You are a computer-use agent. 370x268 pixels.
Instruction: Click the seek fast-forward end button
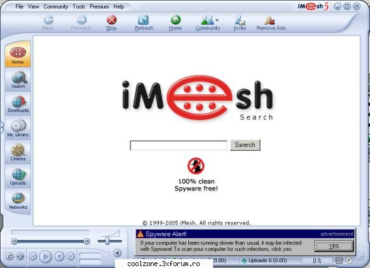click(x=87, y=241)
